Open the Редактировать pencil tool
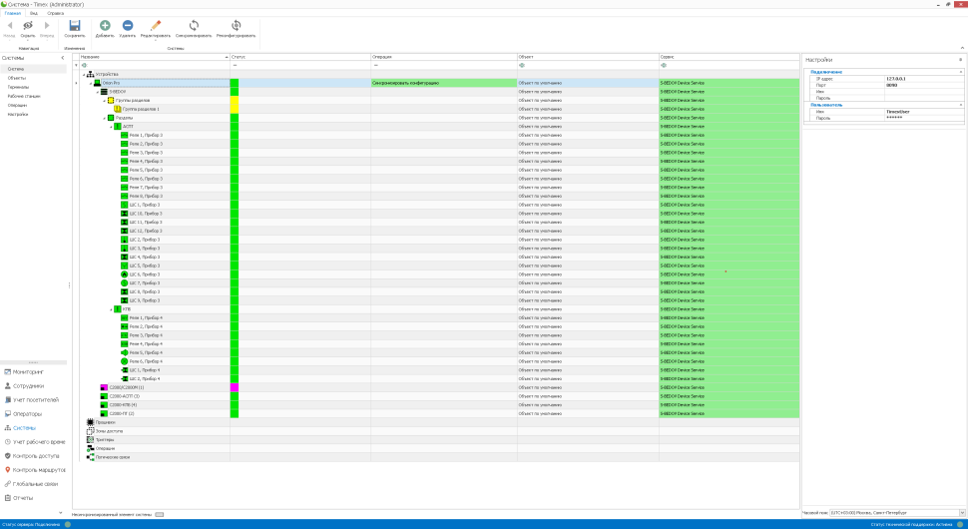Screen dimensions: 968x529 coord(155,25)
